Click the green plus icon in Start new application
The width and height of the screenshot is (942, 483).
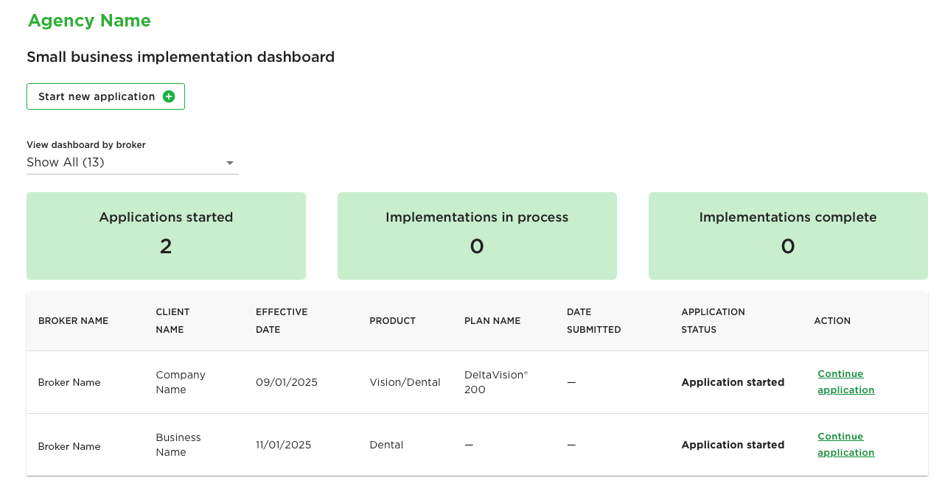(169, 96)
